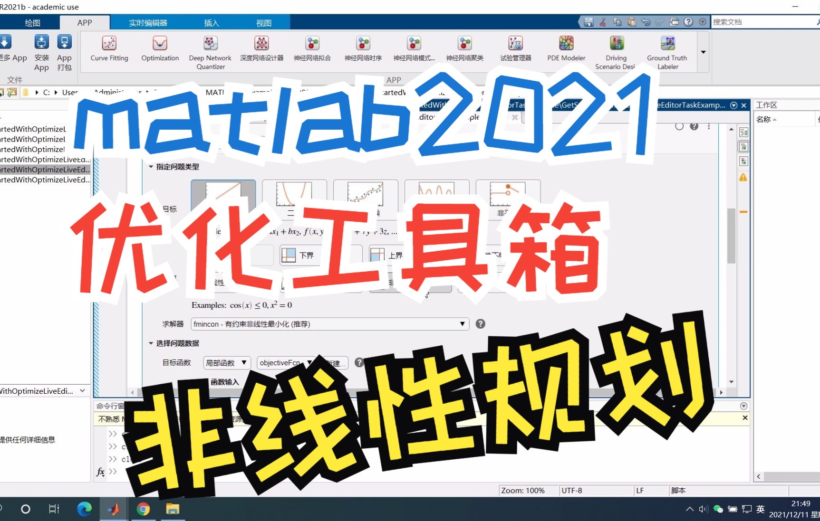Open quick access toolbar customize dropdown
Screen dimensions: 820x521
703,22
